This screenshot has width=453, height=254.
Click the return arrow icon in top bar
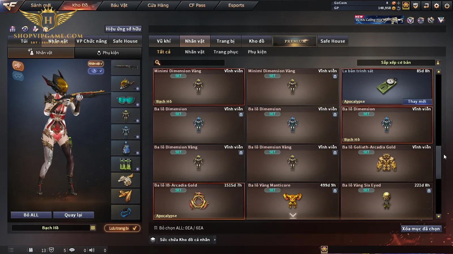click(426, 6)
